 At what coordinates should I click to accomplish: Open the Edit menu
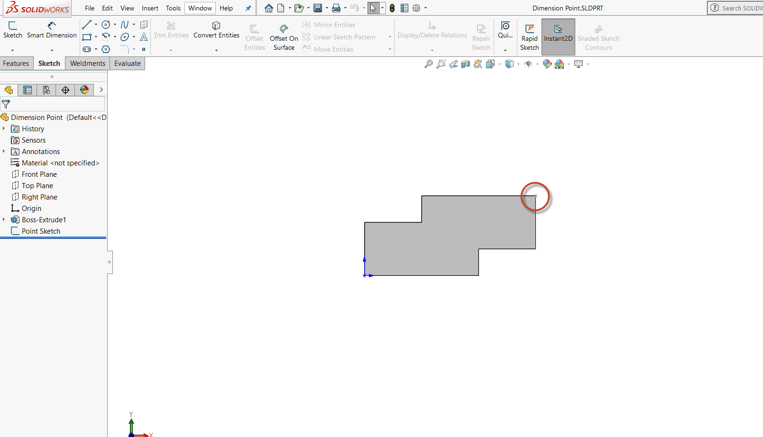click(108, 8)
